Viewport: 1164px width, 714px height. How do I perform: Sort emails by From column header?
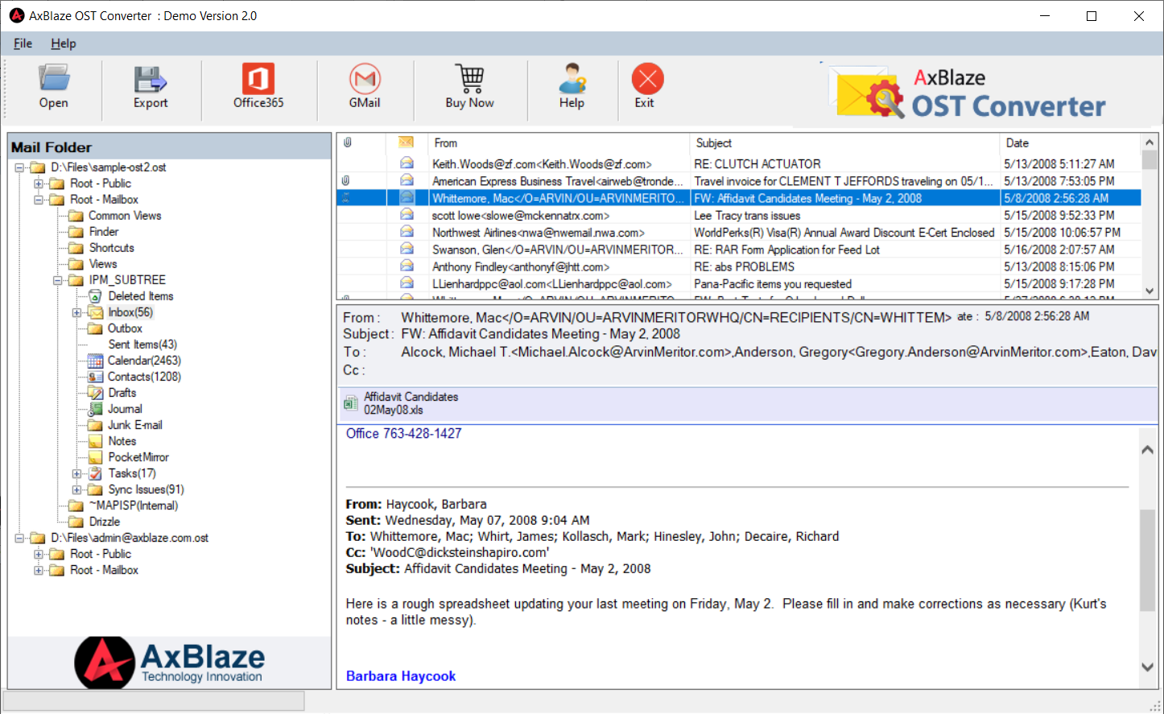point(559,142)
